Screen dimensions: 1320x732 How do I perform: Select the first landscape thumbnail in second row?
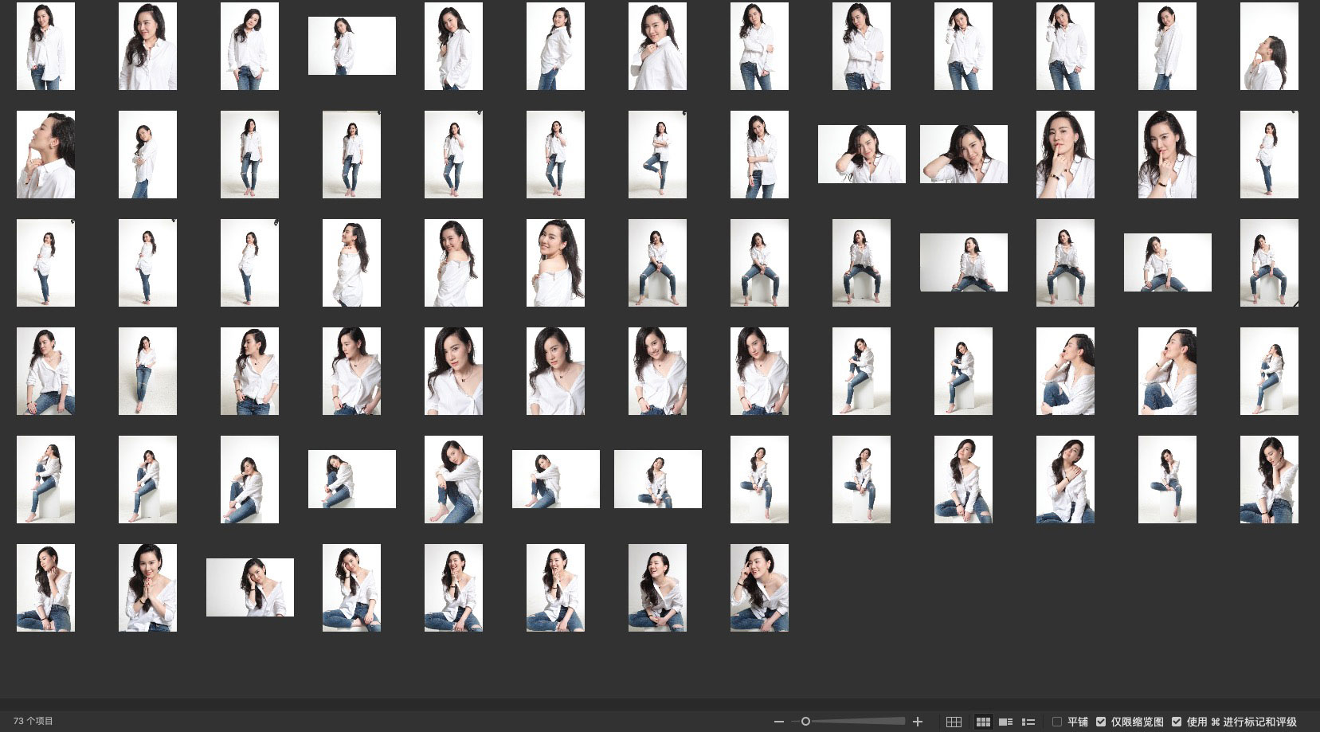tap(861, 155)
